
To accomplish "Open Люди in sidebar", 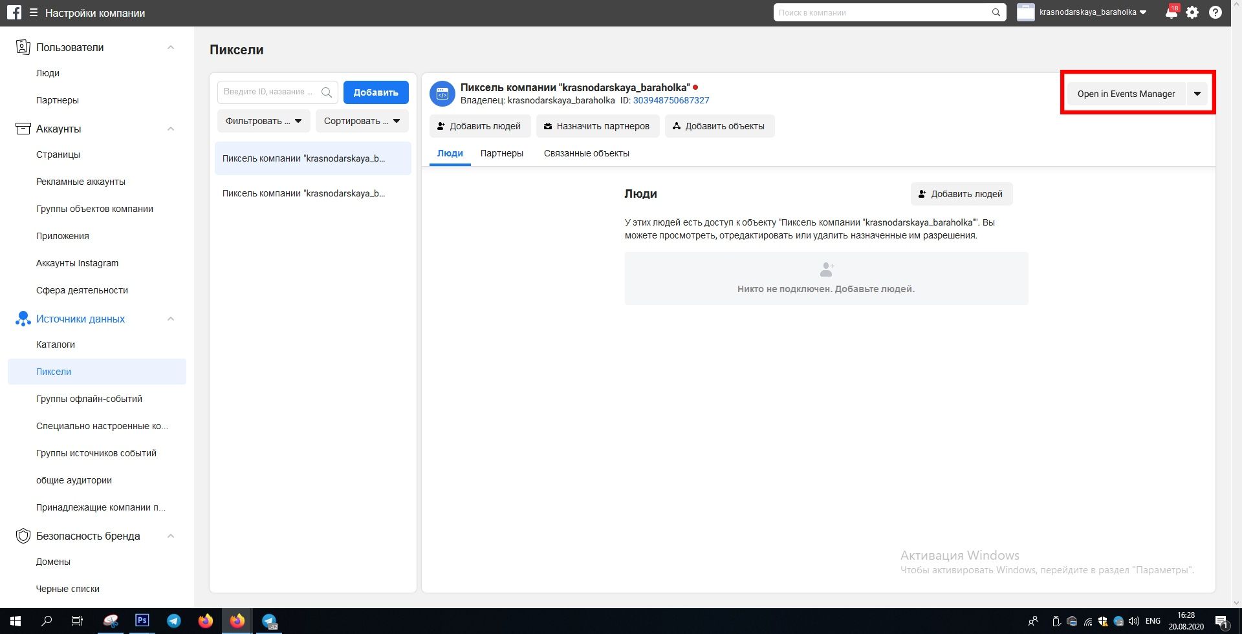I will coord(48,73).
